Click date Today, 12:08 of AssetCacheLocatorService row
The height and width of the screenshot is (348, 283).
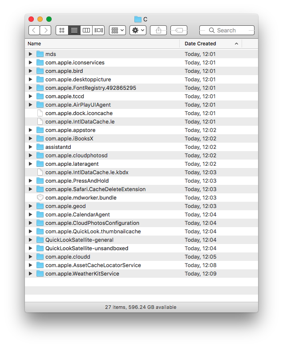pyautogui.click(x=200, y=265)
